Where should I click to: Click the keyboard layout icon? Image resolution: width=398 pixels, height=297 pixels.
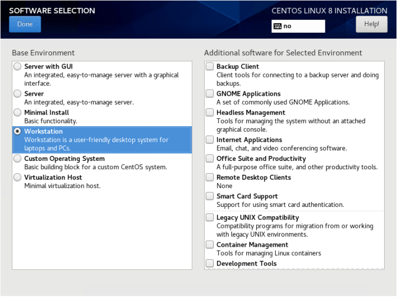[277, 26]
